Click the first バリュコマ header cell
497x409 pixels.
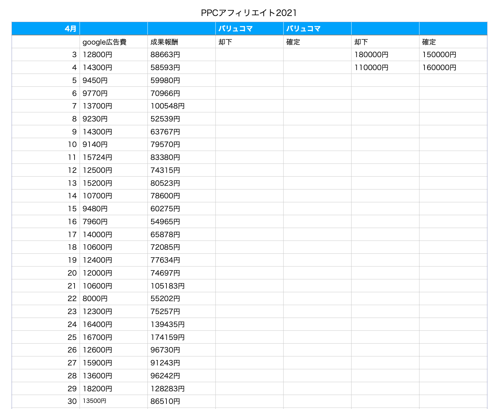(x=249, y=29)
